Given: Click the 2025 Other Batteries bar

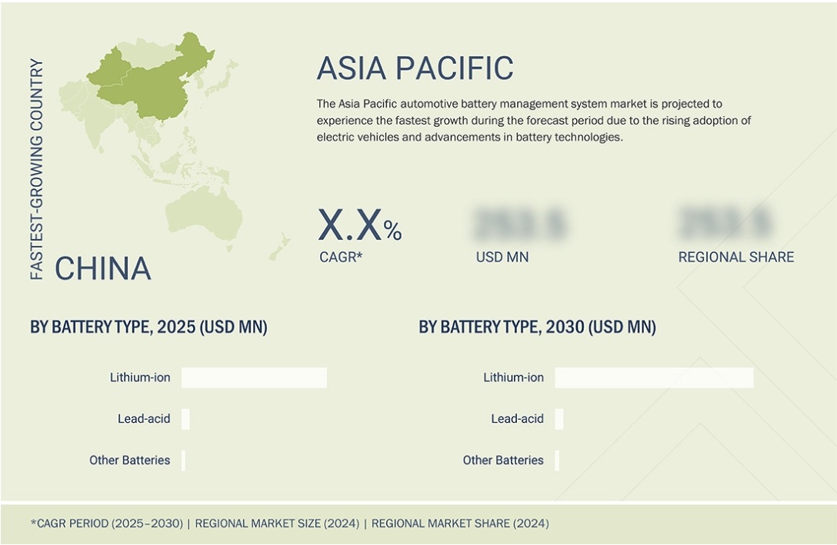Looking at the screenshot, I should pos(184,460).
